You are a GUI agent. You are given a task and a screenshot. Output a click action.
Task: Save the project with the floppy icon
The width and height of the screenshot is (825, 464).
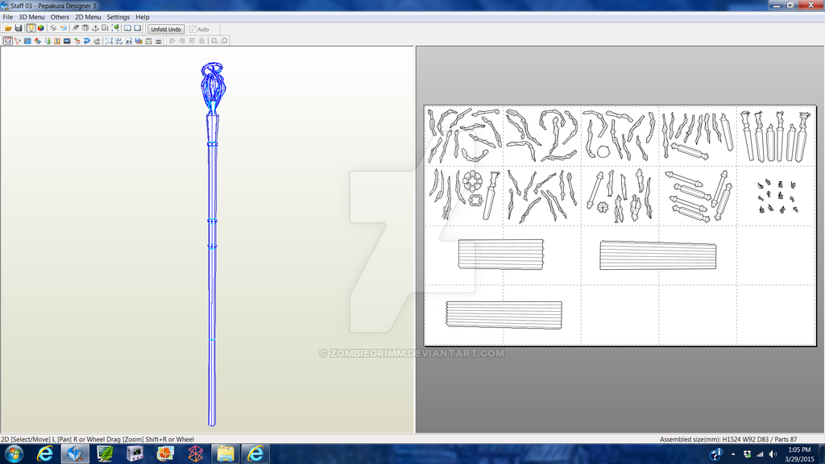coord(19,28)
